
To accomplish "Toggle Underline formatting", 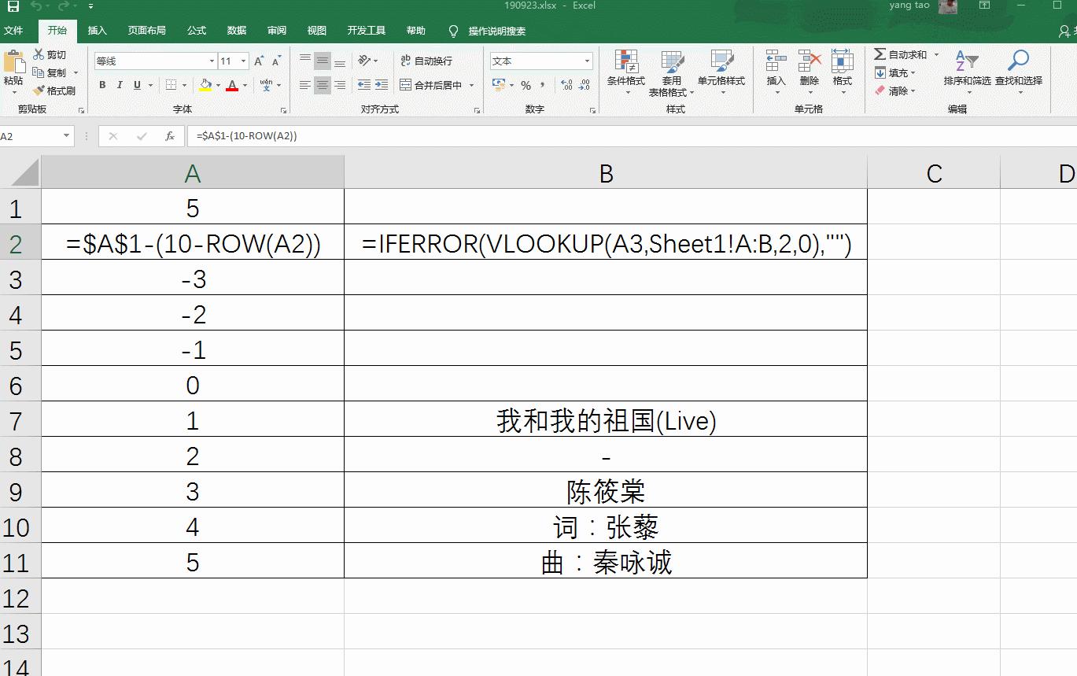I will click(138, 85).
